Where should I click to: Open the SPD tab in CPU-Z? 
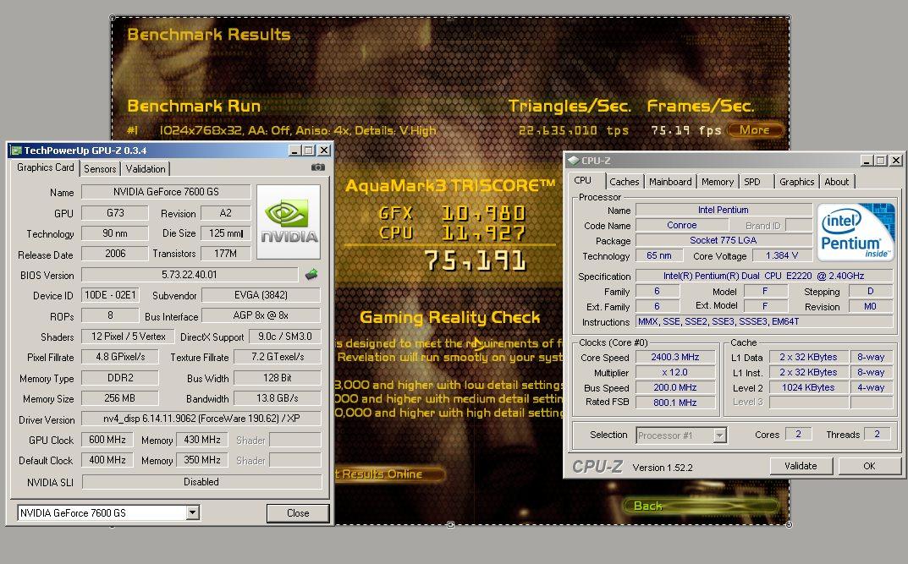752,182
